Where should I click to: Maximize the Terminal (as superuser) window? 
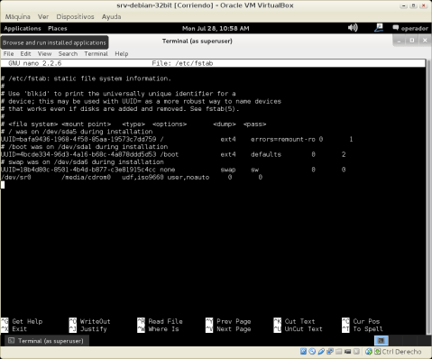point(412,41)
